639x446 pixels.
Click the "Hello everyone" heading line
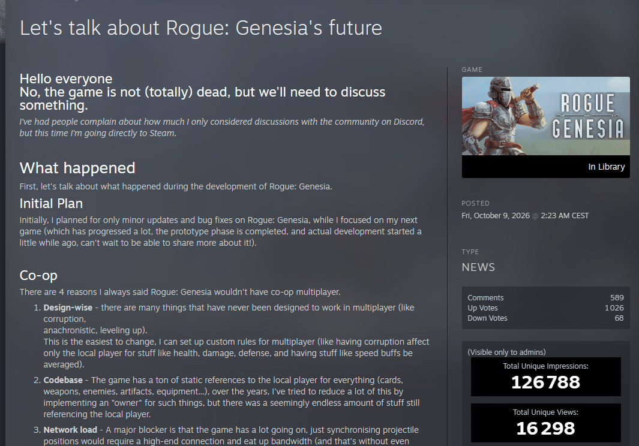66,79
